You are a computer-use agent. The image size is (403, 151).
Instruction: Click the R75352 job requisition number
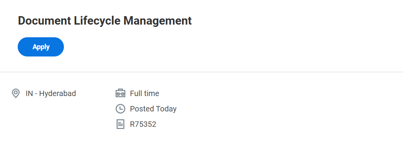(x=143, y=124)
